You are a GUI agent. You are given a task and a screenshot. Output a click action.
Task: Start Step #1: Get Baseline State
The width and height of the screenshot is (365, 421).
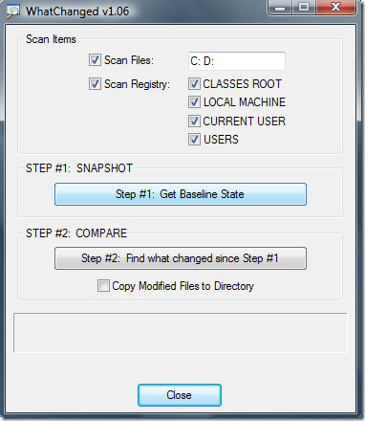click(x=181, y=194)
